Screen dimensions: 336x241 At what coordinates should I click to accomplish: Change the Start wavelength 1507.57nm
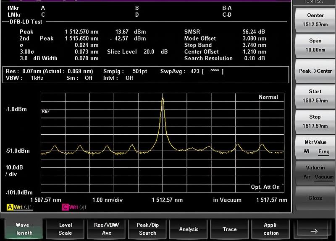tap(315, 96)
